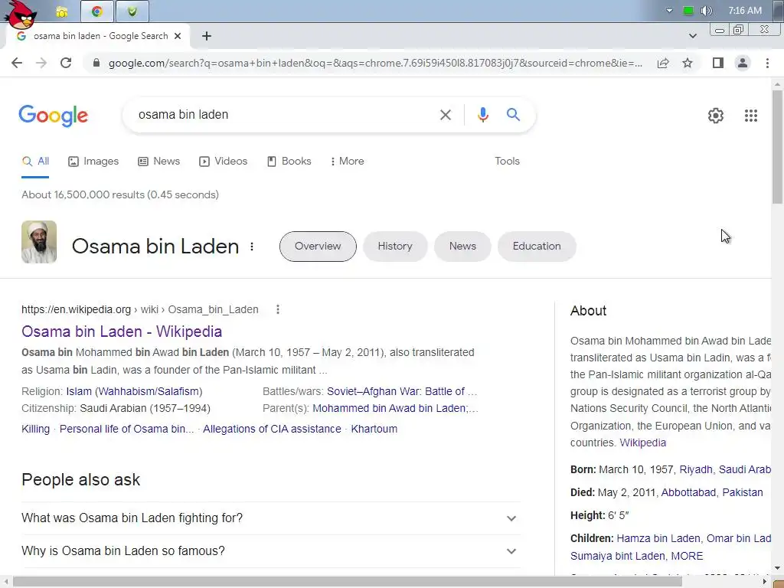Select the Chrome taskbar icon

coord(97,11)
